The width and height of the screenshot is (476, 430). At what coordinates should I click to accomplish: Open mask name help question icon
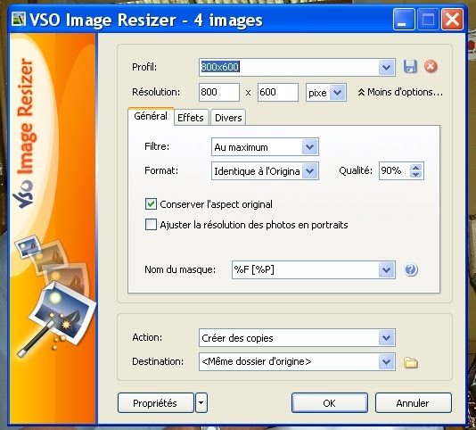point(411,269)
